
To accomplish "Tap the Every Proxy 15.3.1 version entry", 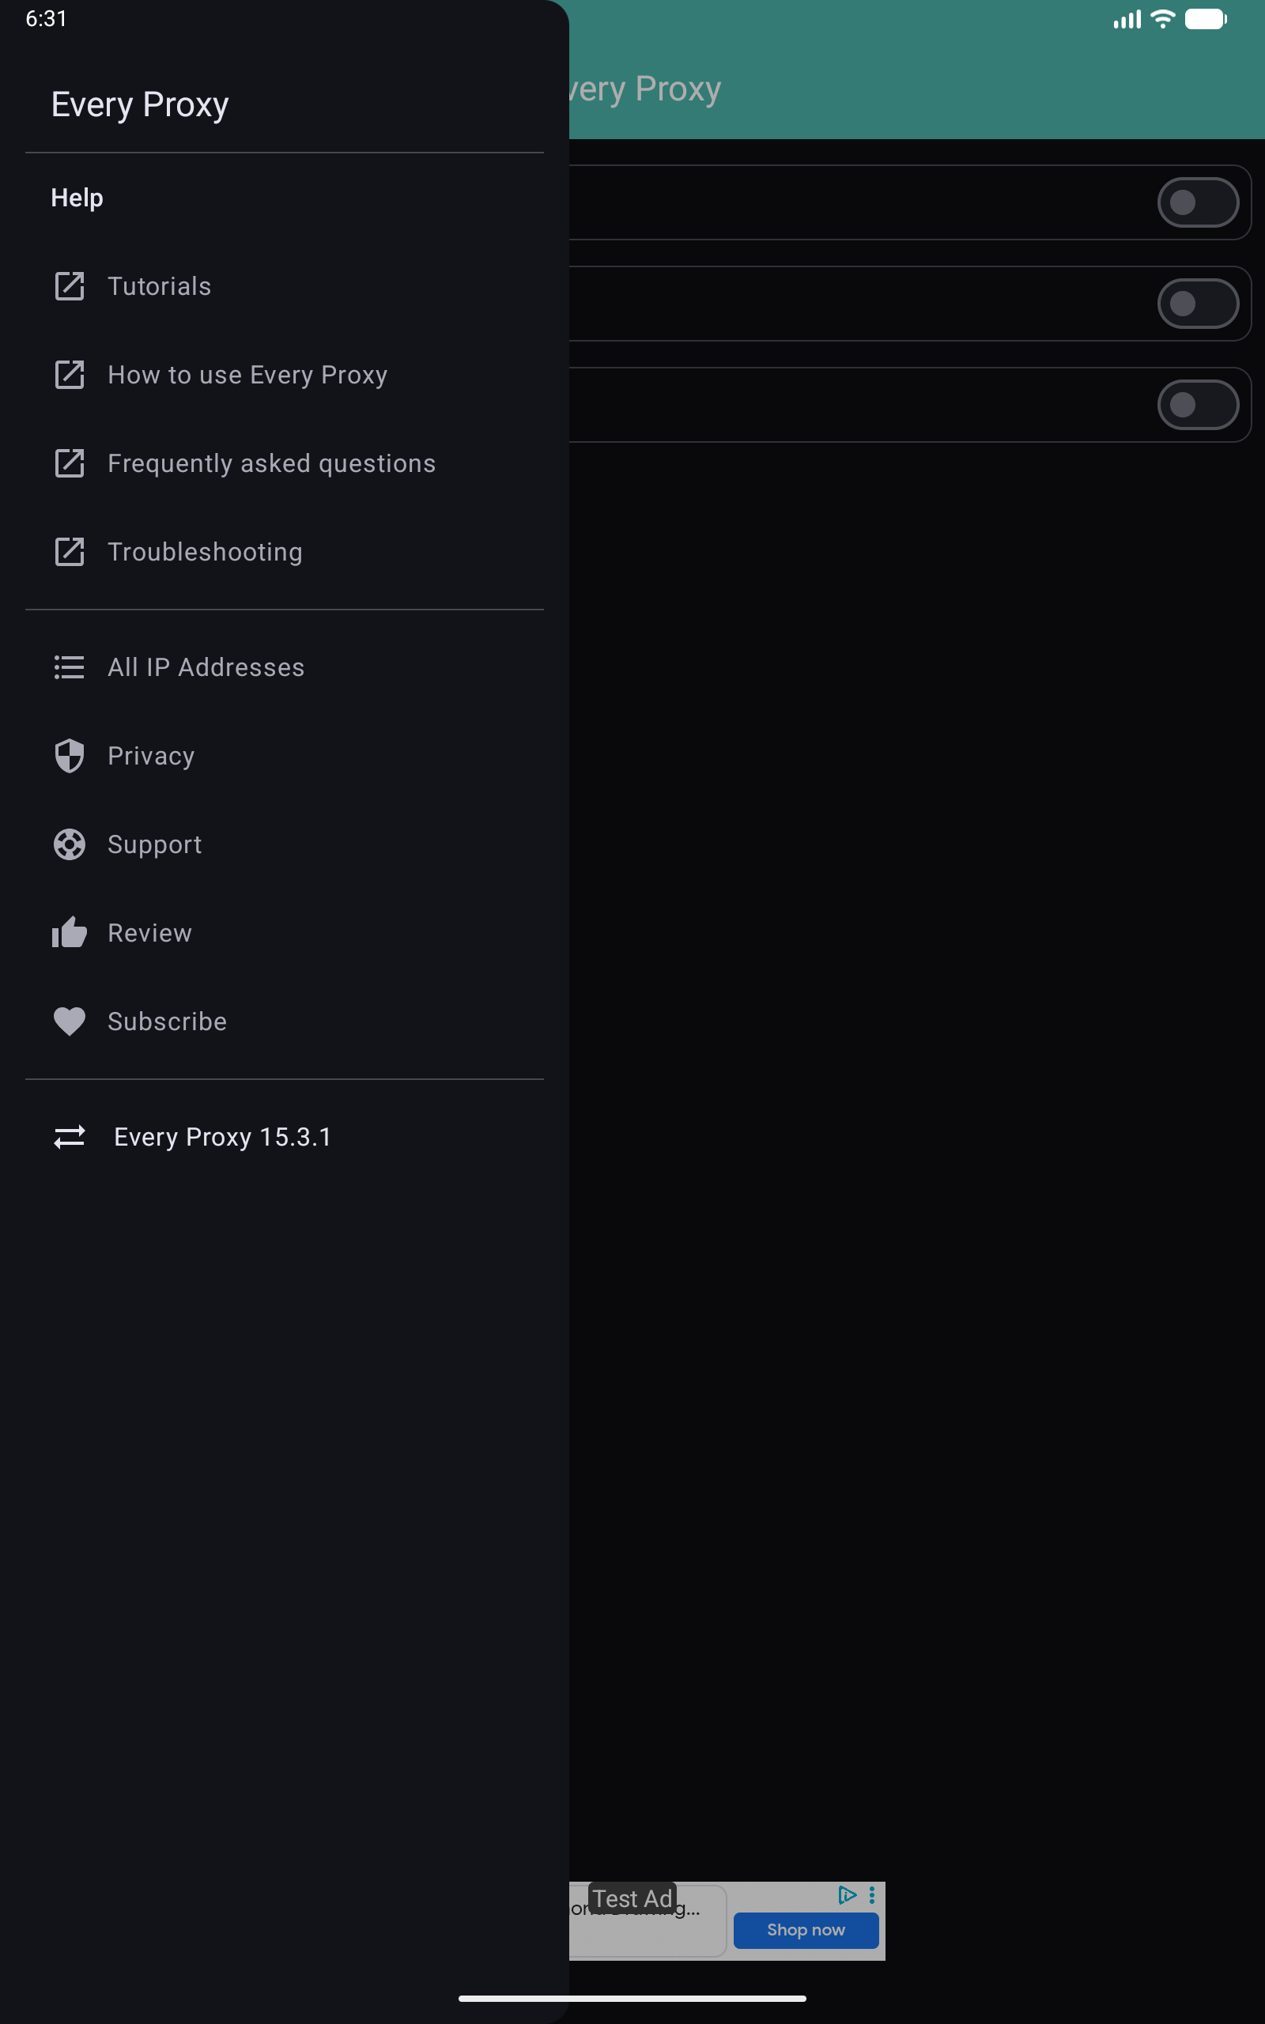I will pos(222,1137).
